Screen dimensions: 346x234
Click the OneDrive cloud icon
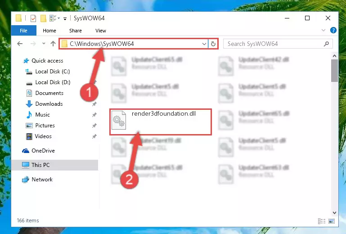point(26,151)
